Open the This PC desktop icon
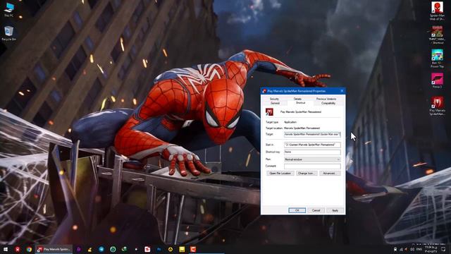 coord(9,9)
